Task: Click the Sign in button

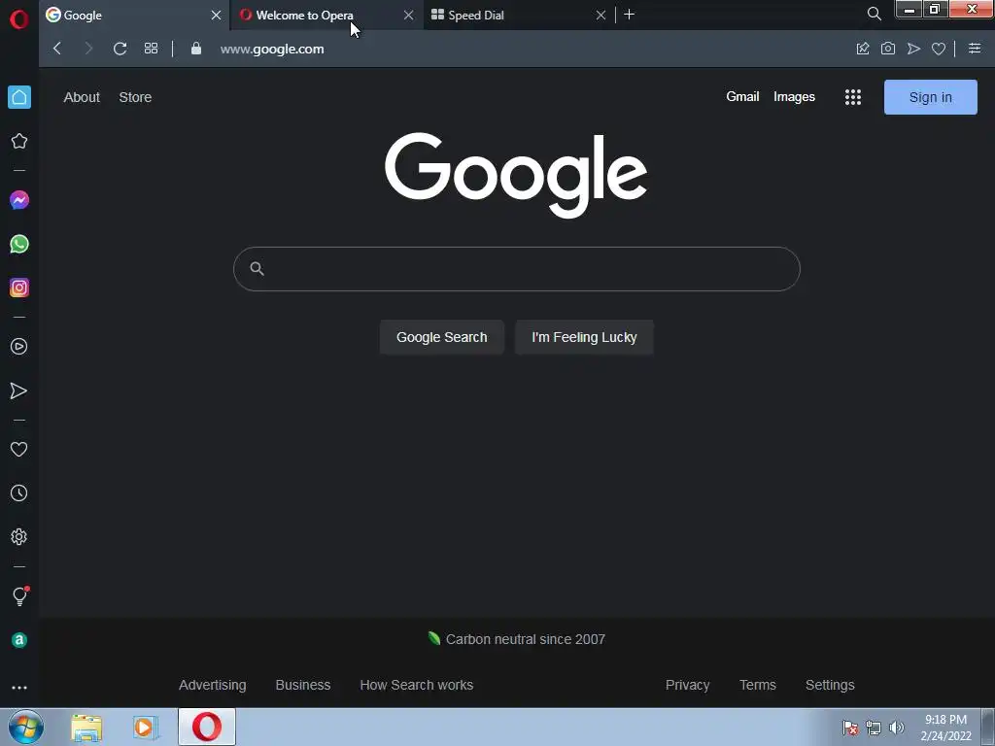Action: pyautogui.click(x=930, y=97)
